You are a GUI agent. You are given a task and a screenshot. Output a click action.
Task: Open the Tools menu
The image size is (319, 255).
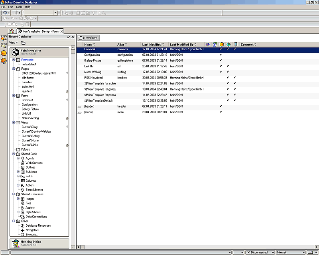[19, 7]
